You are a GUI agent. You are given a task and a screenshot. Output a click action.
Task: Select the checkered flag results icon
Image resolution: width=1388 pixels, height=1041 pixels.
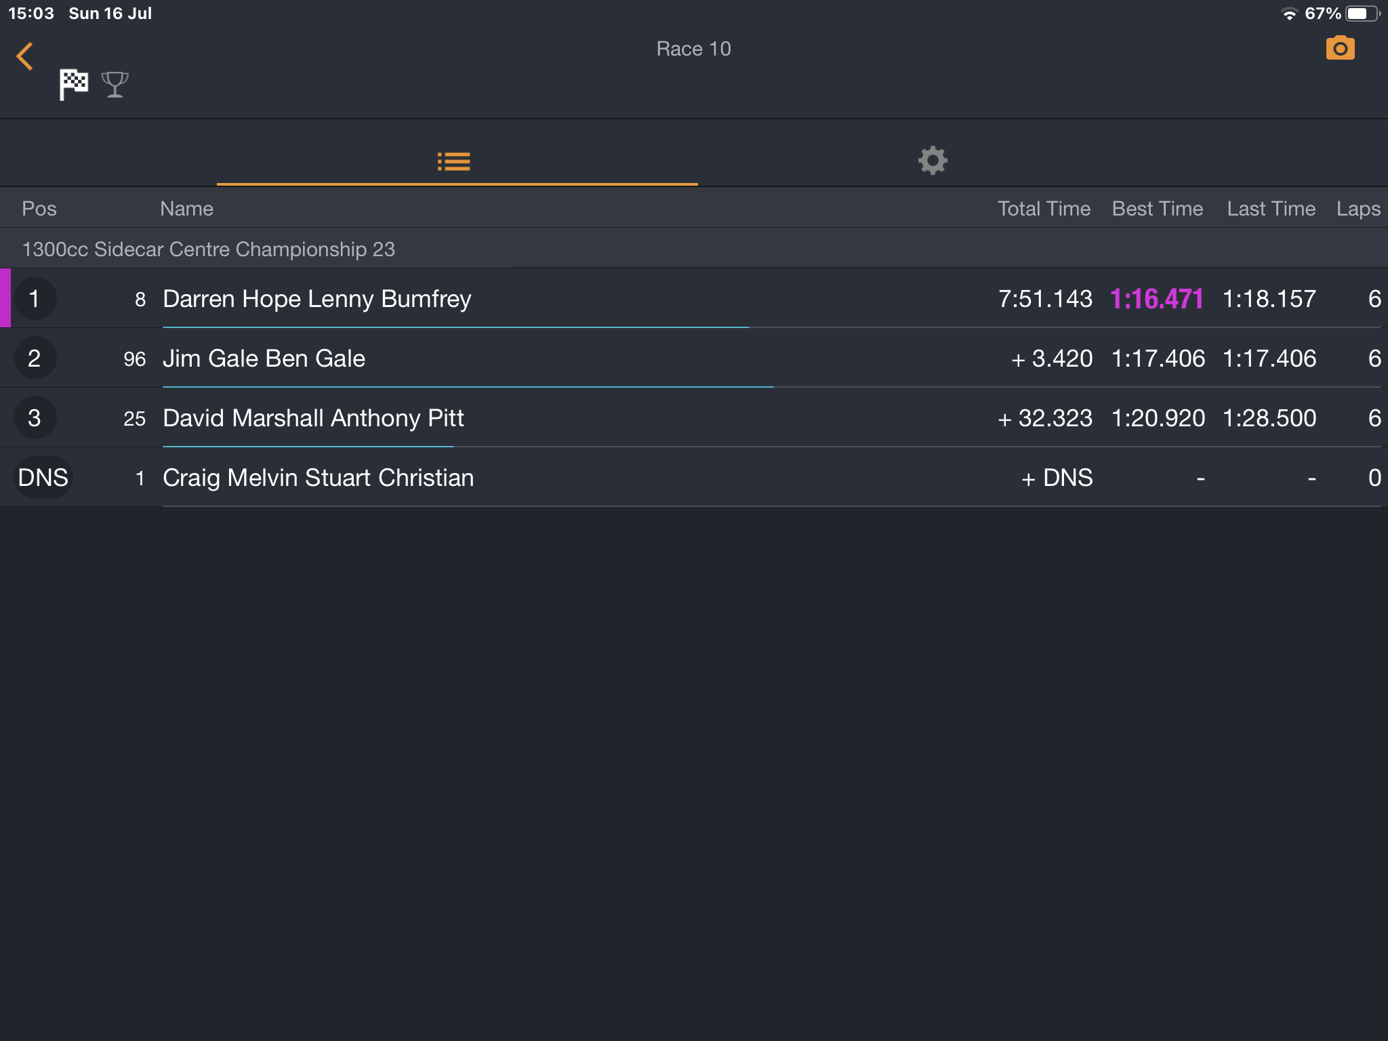tap(74, 85)
